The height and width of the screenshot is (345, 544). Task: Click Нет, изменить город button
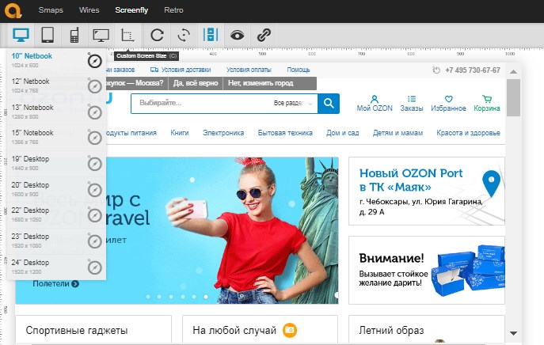click(x=261, y=83)
